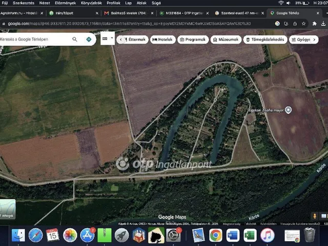This screenshot has width=328, height=246.
Task: Filter map by Éttermek
Action: click(135, 39)
